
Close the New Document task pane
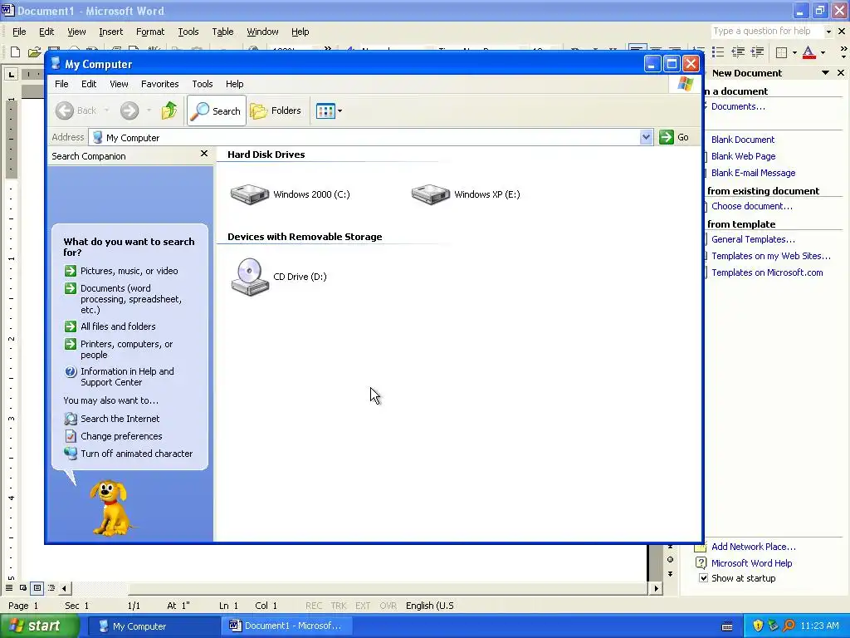pyautogui.click(x=841, y=73)
